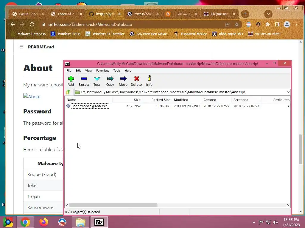The image size is (305, 228).
Task: Select the Endermanch@Ana.exe file
Action: click(x=89, y=106)
